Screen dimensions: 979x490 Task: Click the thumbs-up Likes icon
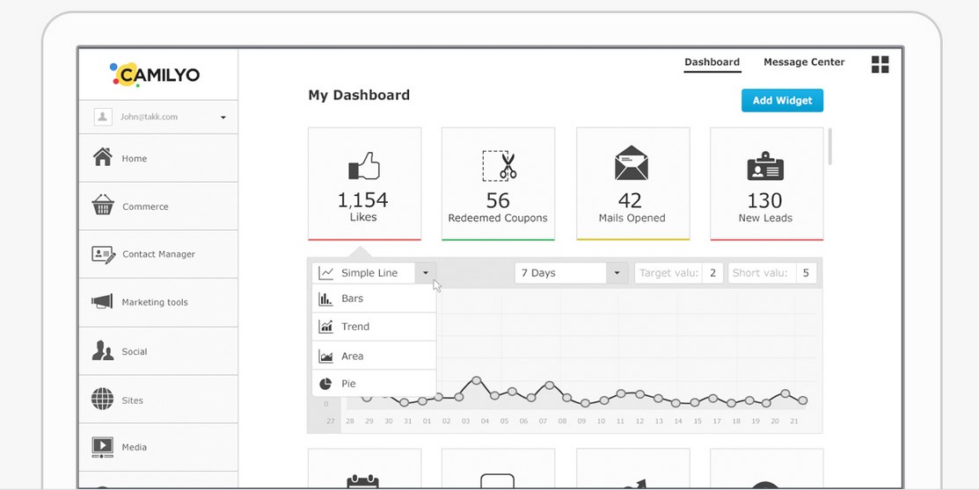coord(364,167)
